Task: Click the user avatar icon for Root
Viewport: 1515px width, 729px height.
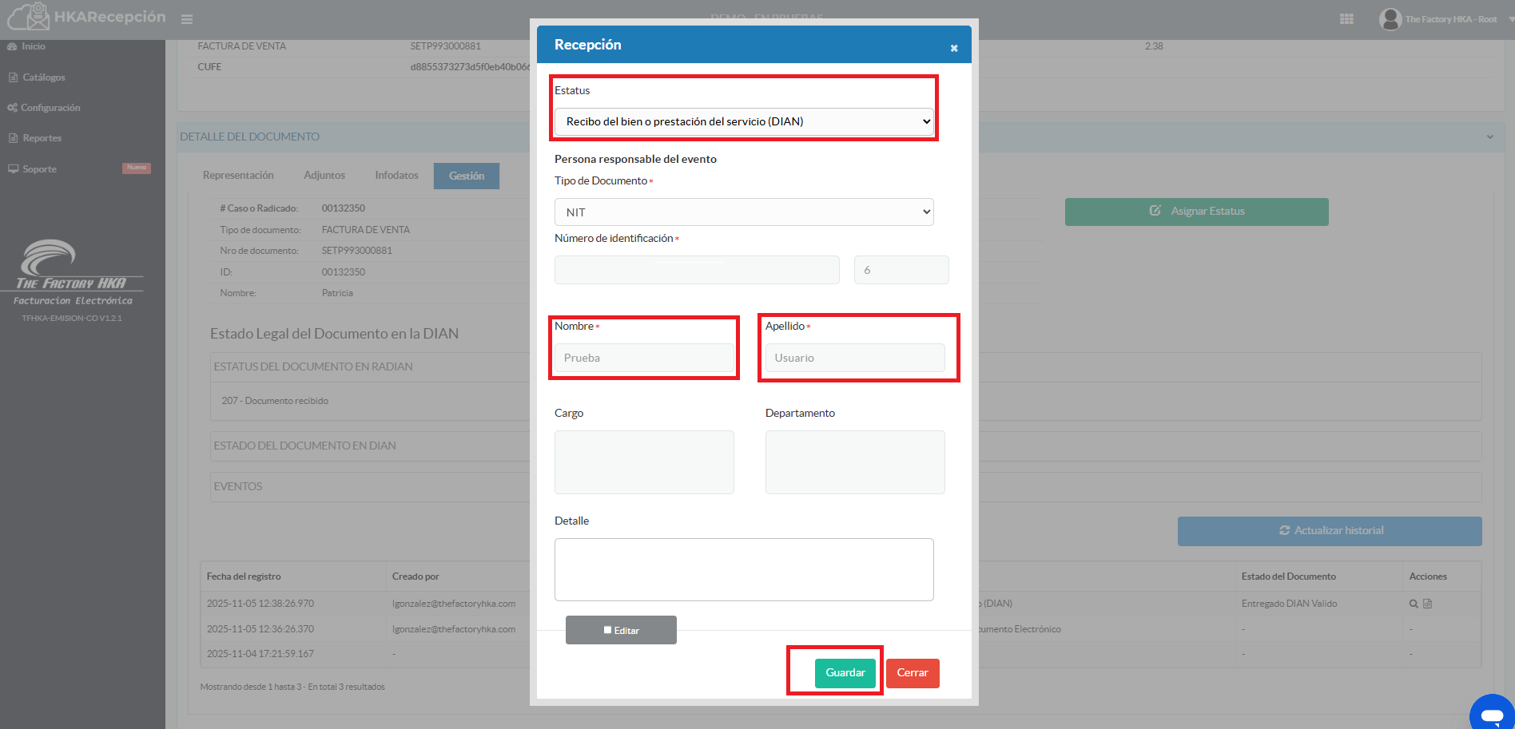Action: pos(1390,19)
